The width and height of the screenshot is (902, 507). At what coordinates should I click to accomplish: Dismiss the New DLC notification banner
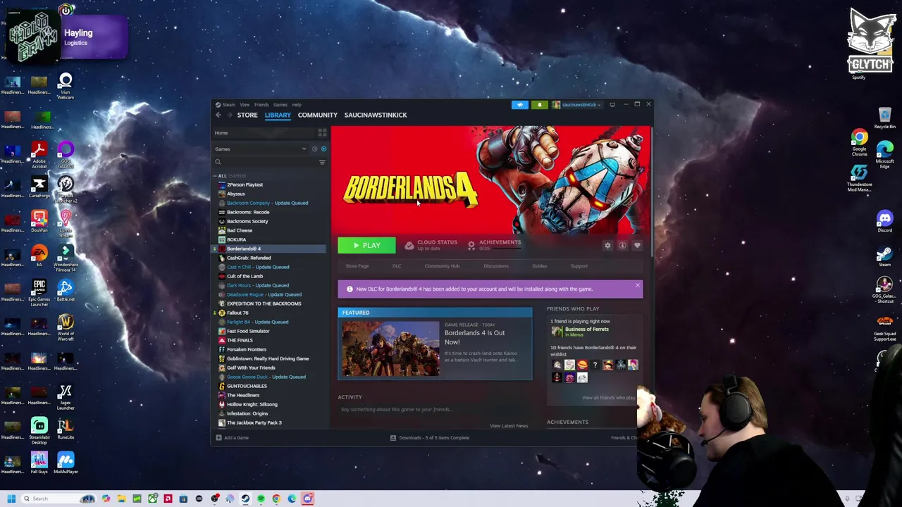[637, 286]
